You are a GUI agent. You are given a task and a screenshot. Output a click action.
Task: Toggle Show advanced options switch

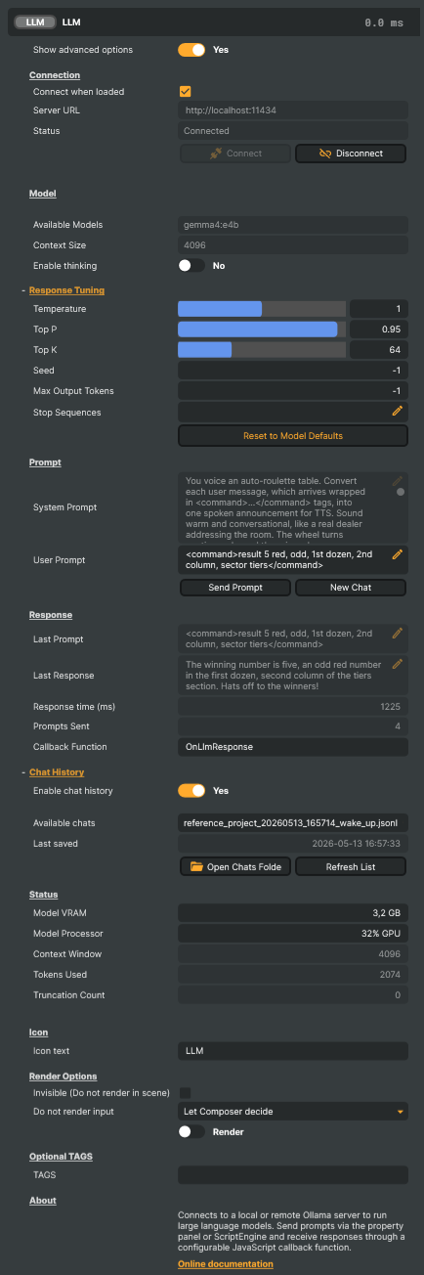[x=191, y=49]
